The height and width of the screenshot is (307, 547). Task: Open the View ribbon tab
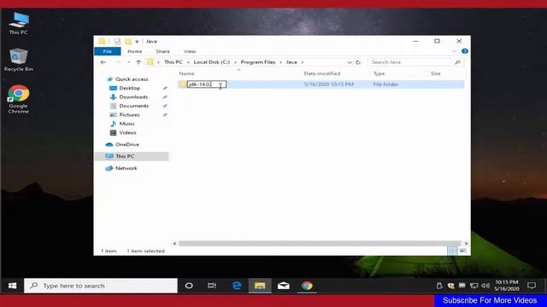pos(190,51)
